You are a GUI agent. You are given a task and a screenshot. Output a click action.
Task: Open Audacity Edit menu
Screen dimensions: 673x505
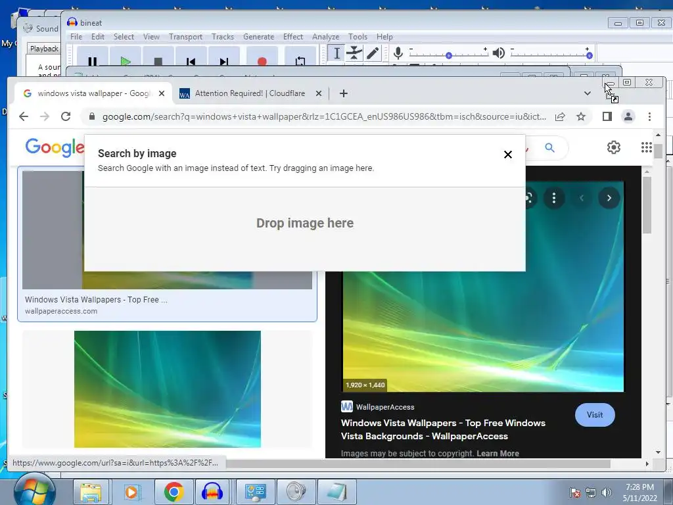98,37
